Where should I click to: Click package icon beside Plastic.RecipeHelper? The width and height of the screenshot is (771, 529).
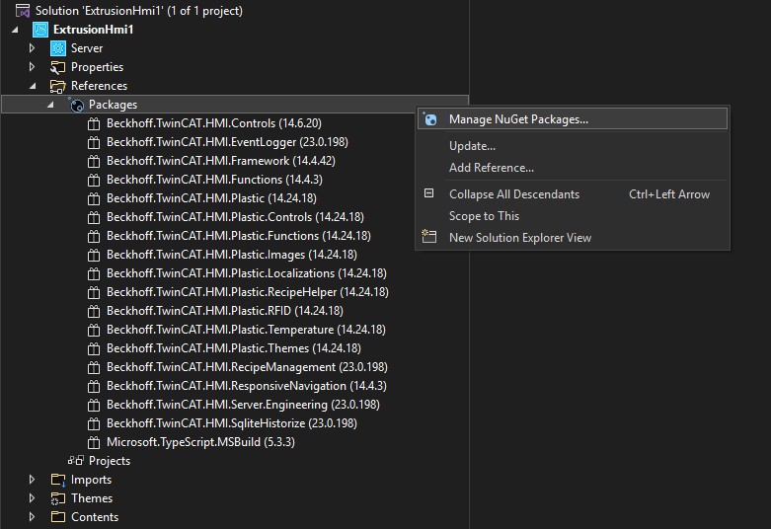pos(94,292)
